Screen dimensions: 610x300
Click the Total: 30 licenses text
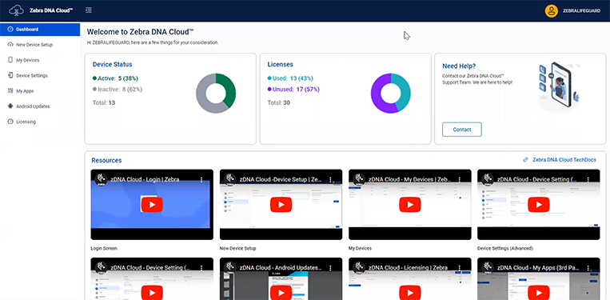click(x=278, y=102)
